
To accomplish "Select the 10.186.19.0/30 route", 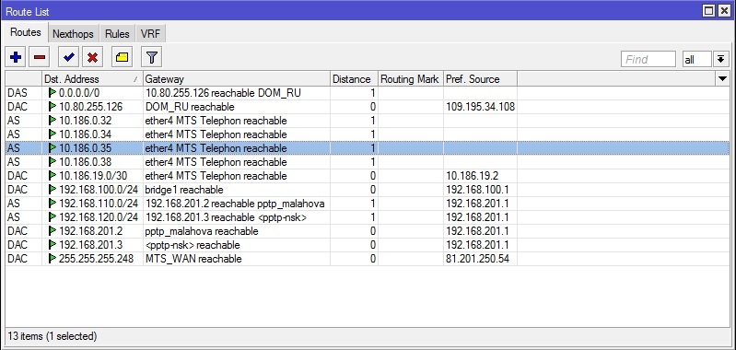I will pyautogui.click(x=367, y=176).
